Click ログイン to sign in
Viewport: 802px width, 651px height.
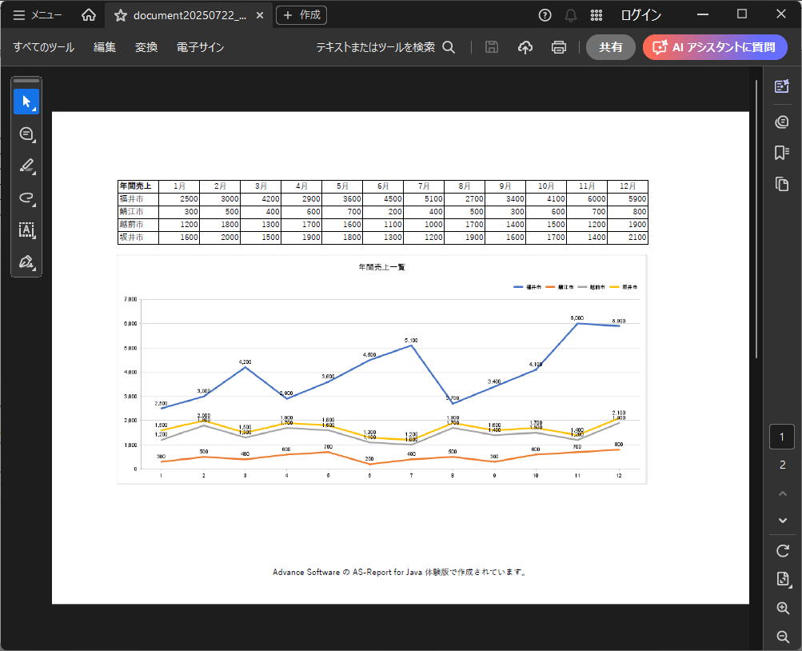641,15
